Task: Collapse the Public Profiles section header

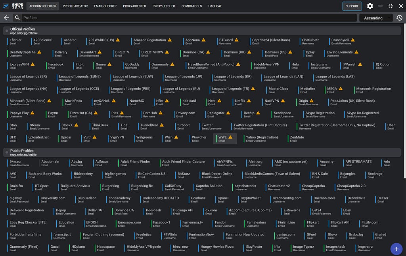Action: (x=202, y=152)
